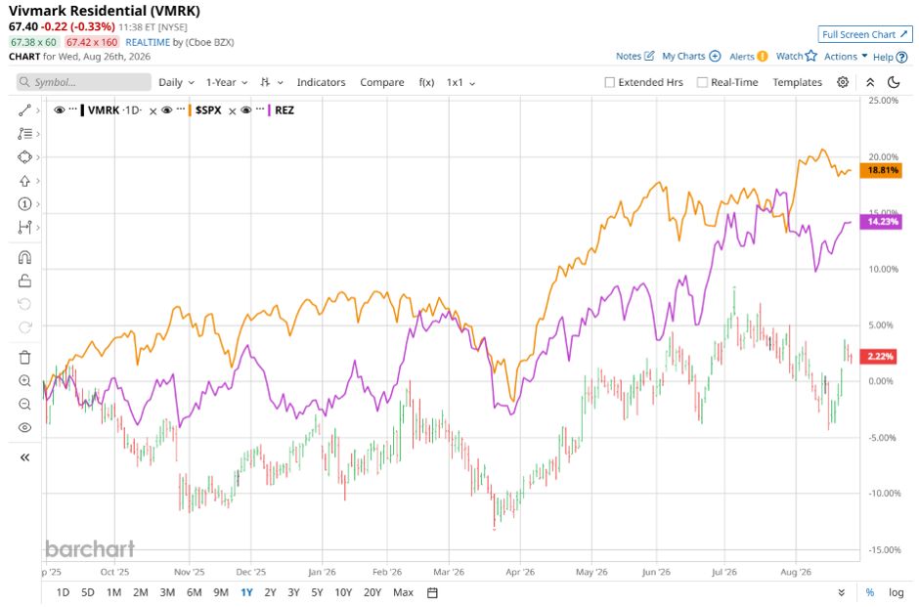The height and width of the screenshot is (607, 919).
Task: Open REZ series options ellipsis
Action: [260, 109]
